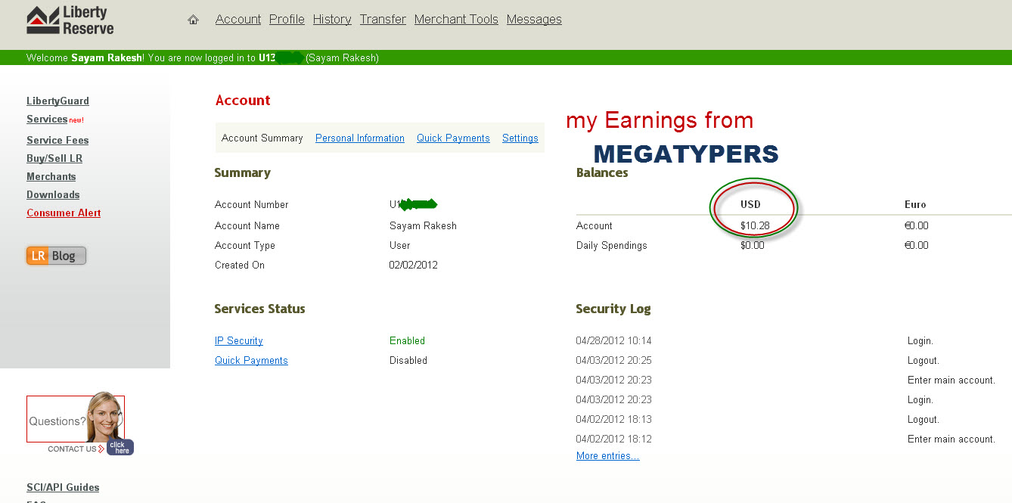Screen dimensions: 1012x503
Task: Open Services in the sidebar
Action: click(x=47, y=119)
